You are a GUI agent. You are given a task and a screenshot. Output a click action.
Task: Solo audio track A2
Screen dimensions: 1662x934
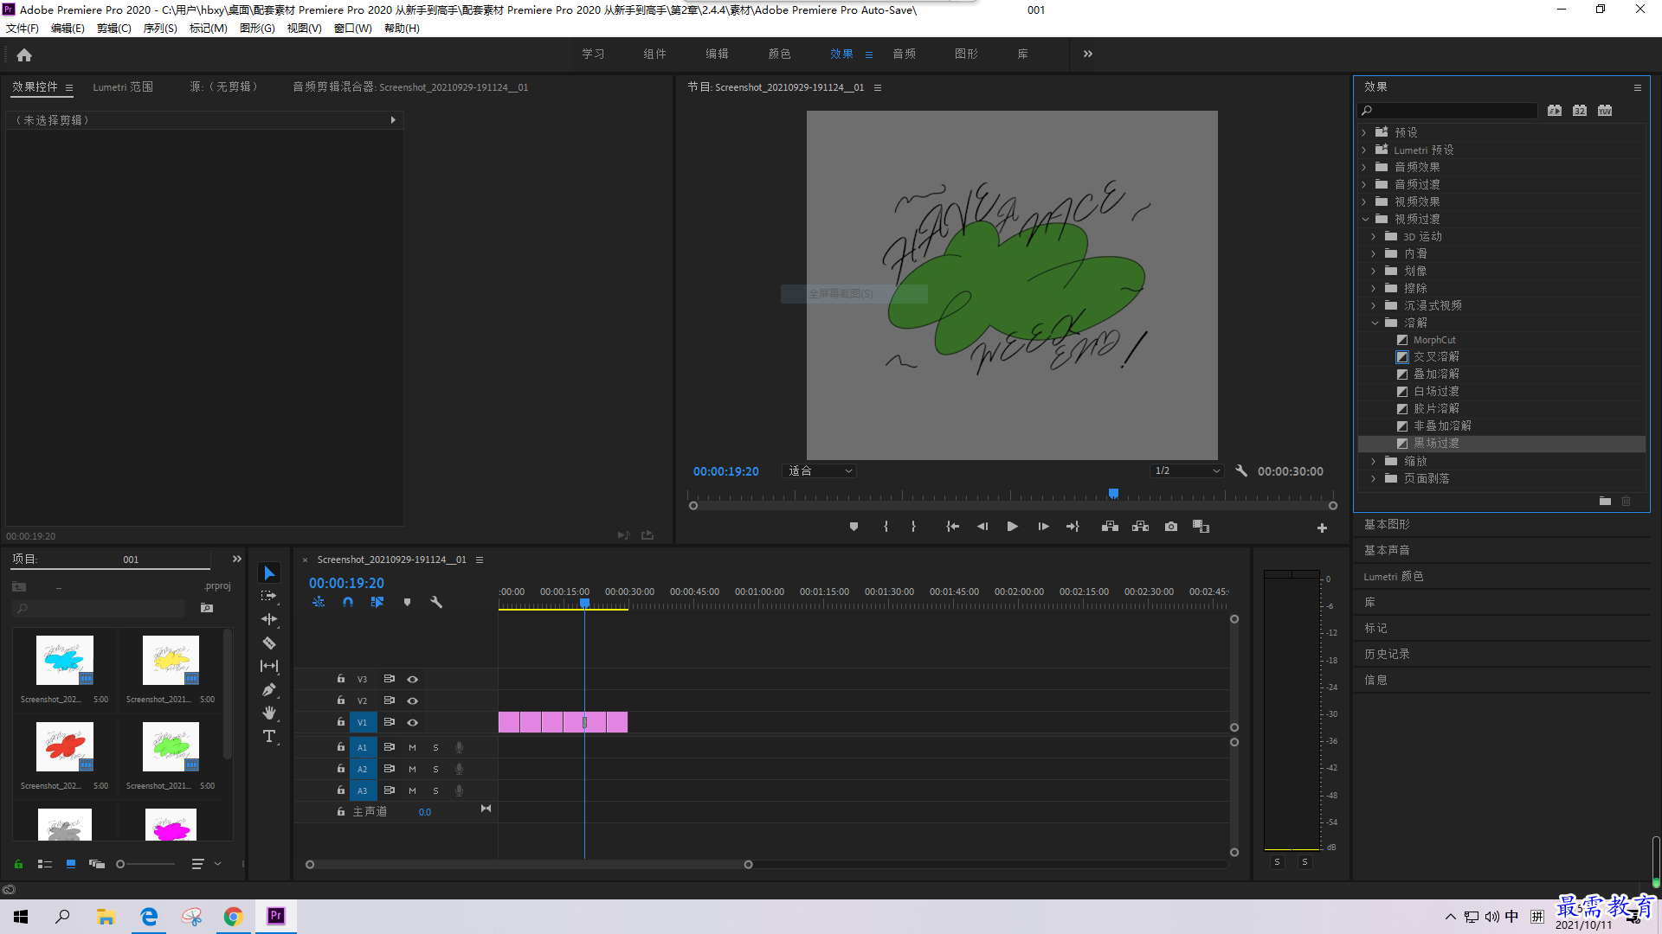point(435,769)
